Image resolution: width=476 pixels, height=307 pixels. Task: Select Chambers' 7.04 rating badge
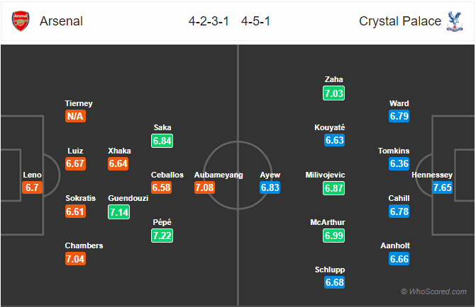[75, 259]
